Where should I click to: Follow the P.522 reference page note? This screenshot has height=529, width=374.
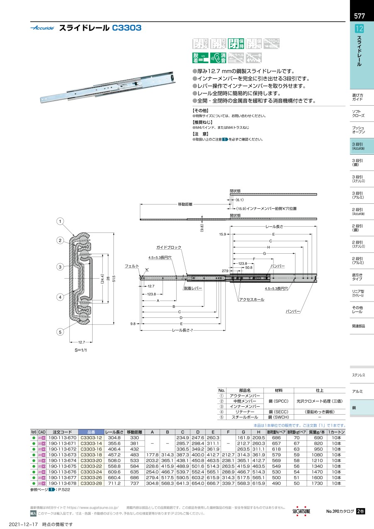64,490
